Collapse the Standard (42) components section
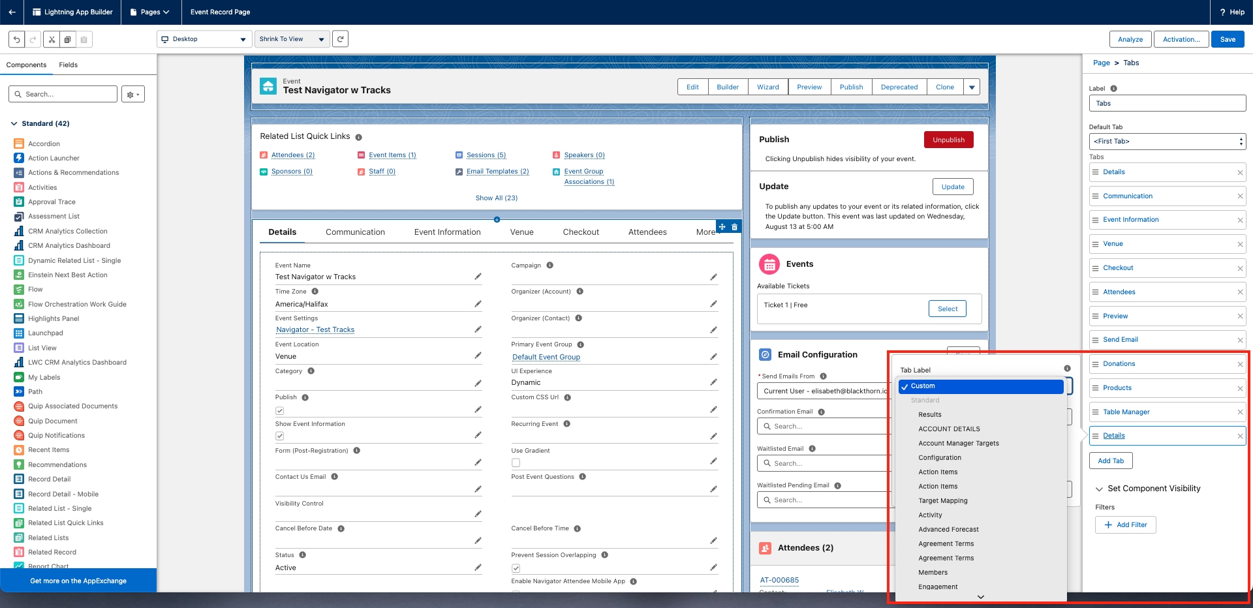The height and width of the screenshot is (608, 1253). (14, 123)
